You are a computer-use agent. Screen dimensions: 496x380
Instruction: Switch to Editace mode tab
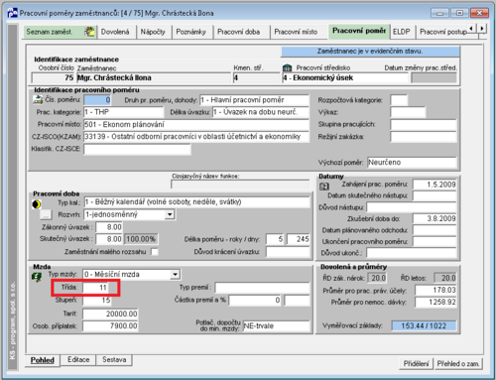click(x=78, y=360)
